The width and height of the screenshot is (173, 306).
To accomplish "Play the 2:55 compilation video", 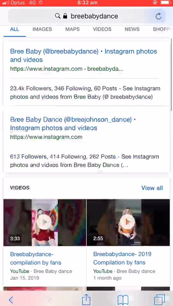I will (x=128, y=222).
